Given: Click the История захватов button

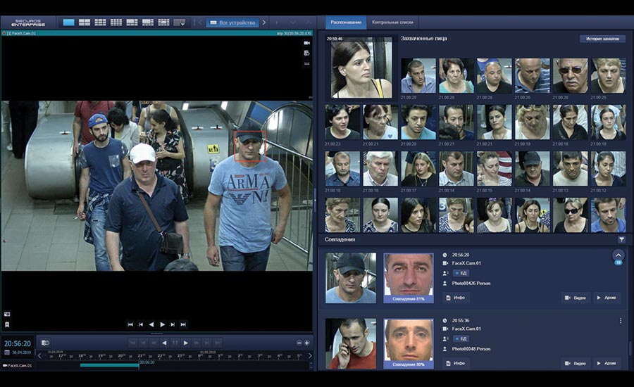Looking at the screenshot, I should click(602, 39).
